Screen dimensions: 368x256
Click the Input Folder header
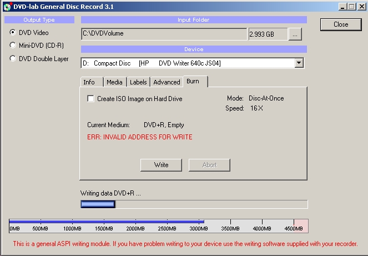194,20
